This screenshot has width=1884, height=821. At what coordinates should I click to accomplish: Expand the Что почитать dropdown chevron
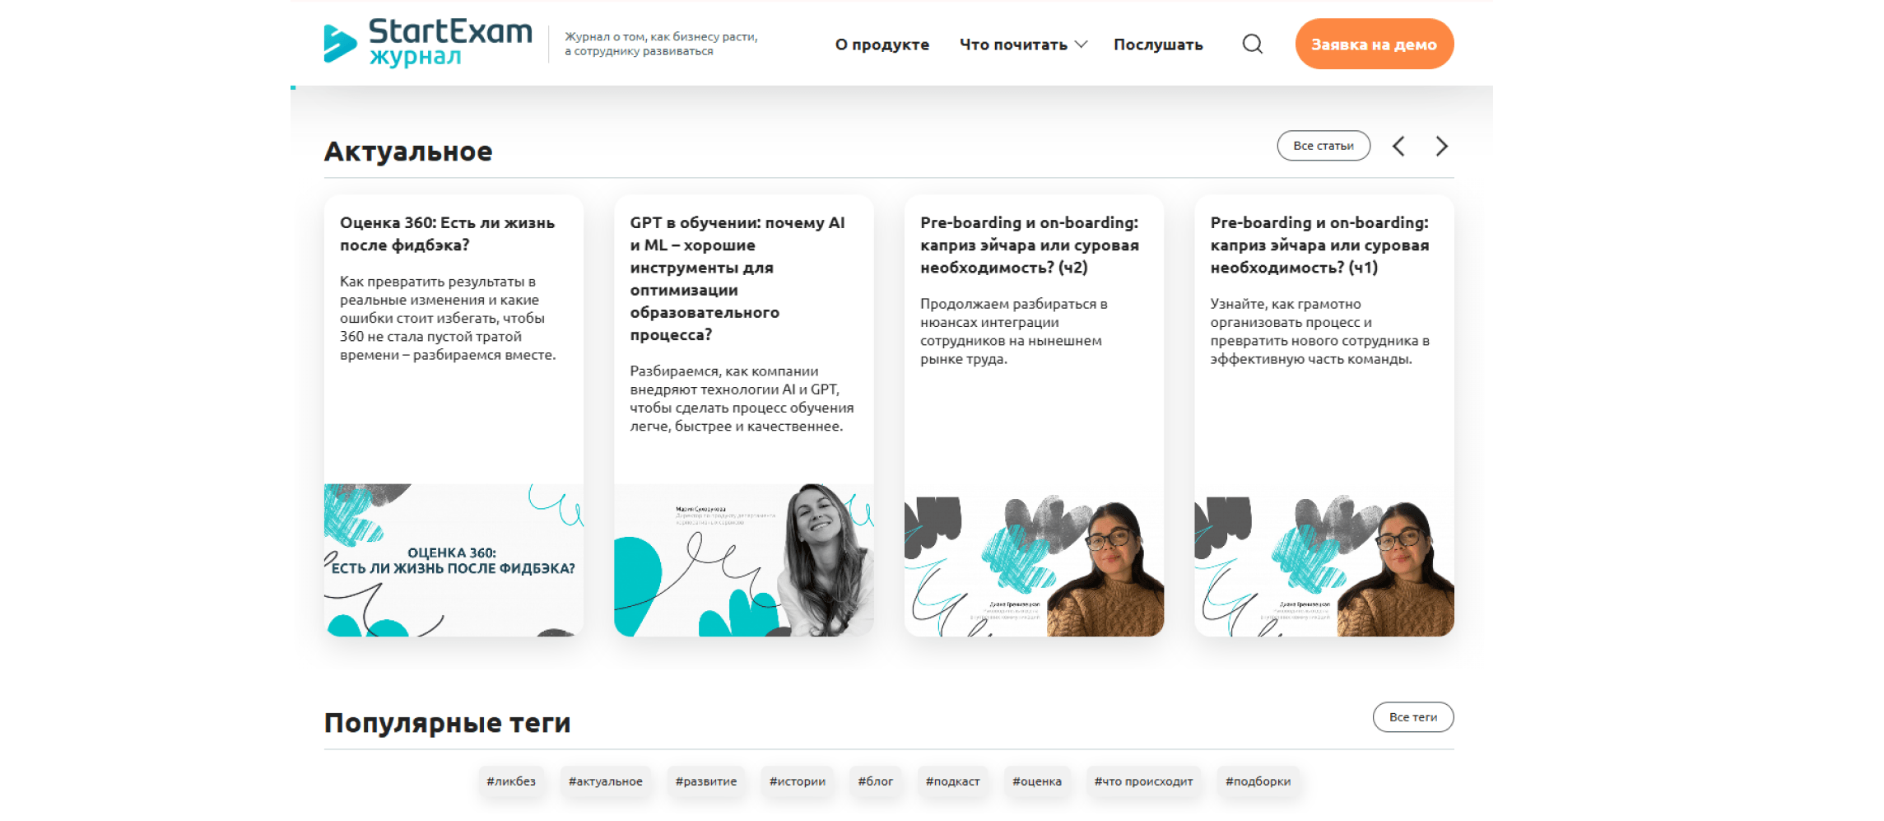click(x=1082, y=44)
